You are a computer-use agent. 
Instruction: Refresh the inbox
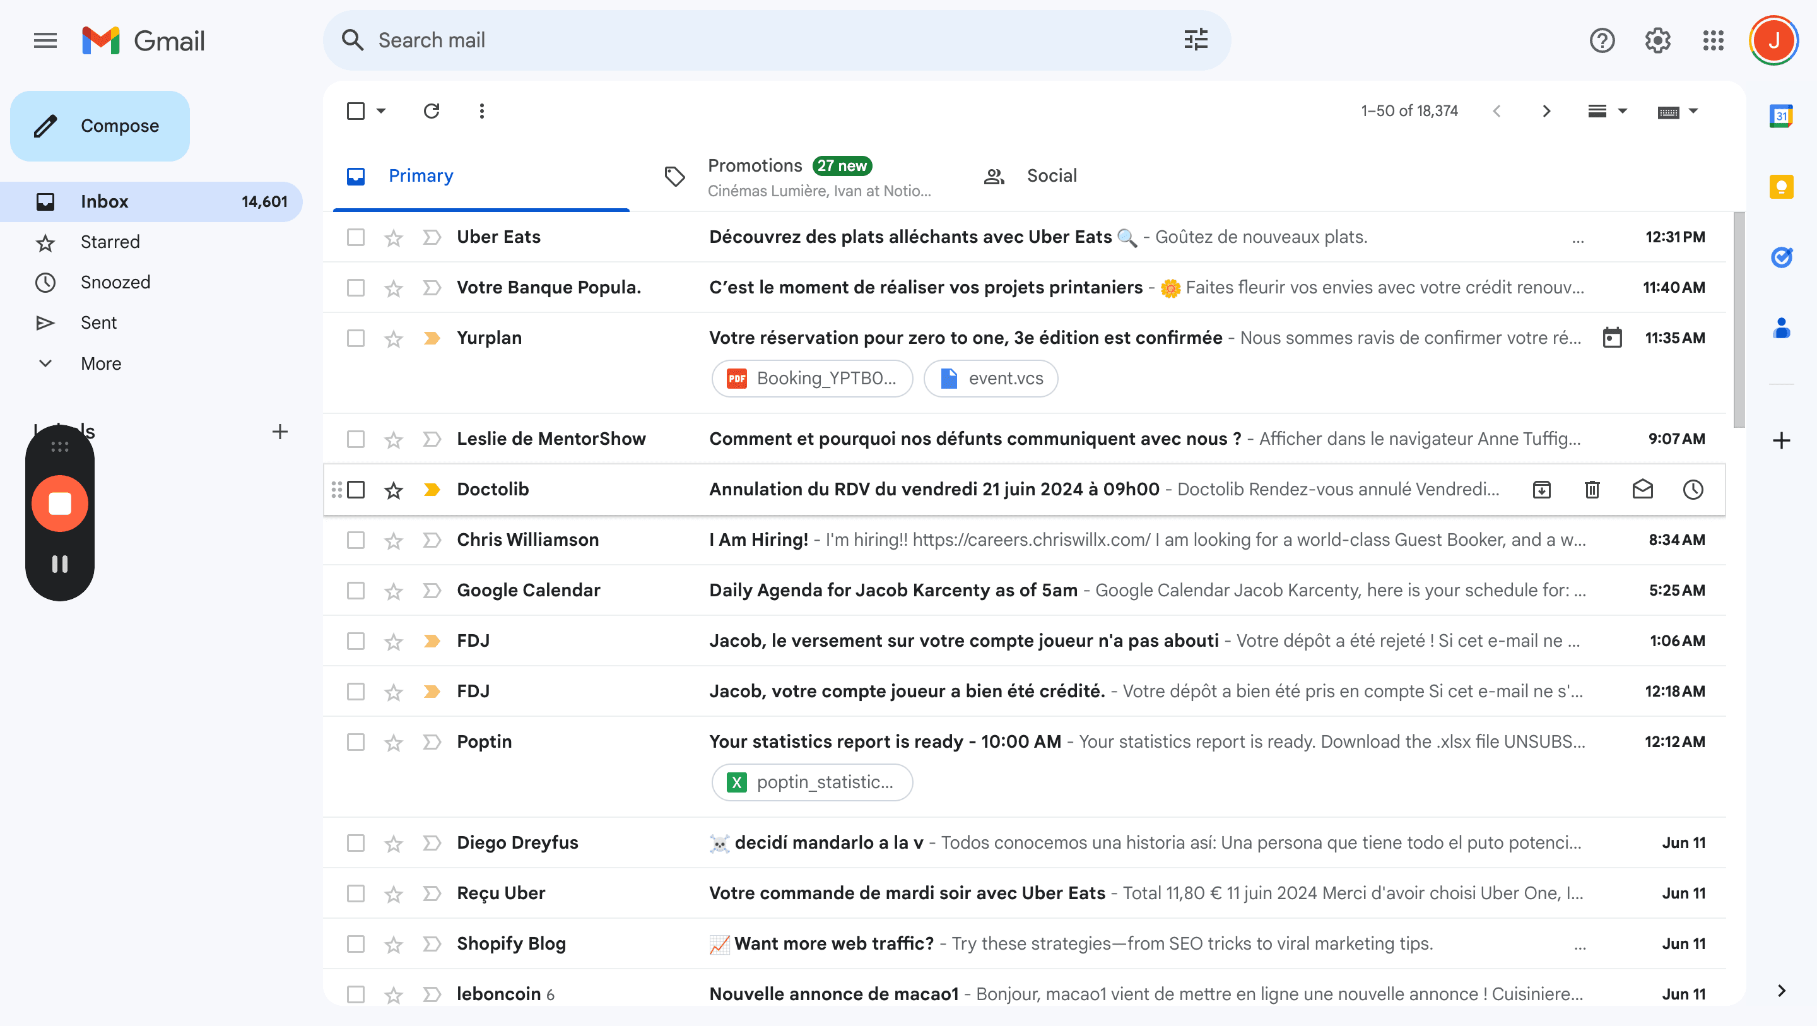pos(432,111)
